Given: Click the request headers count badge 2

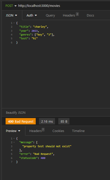Looking at the screenshot, I should coord(77,14).
